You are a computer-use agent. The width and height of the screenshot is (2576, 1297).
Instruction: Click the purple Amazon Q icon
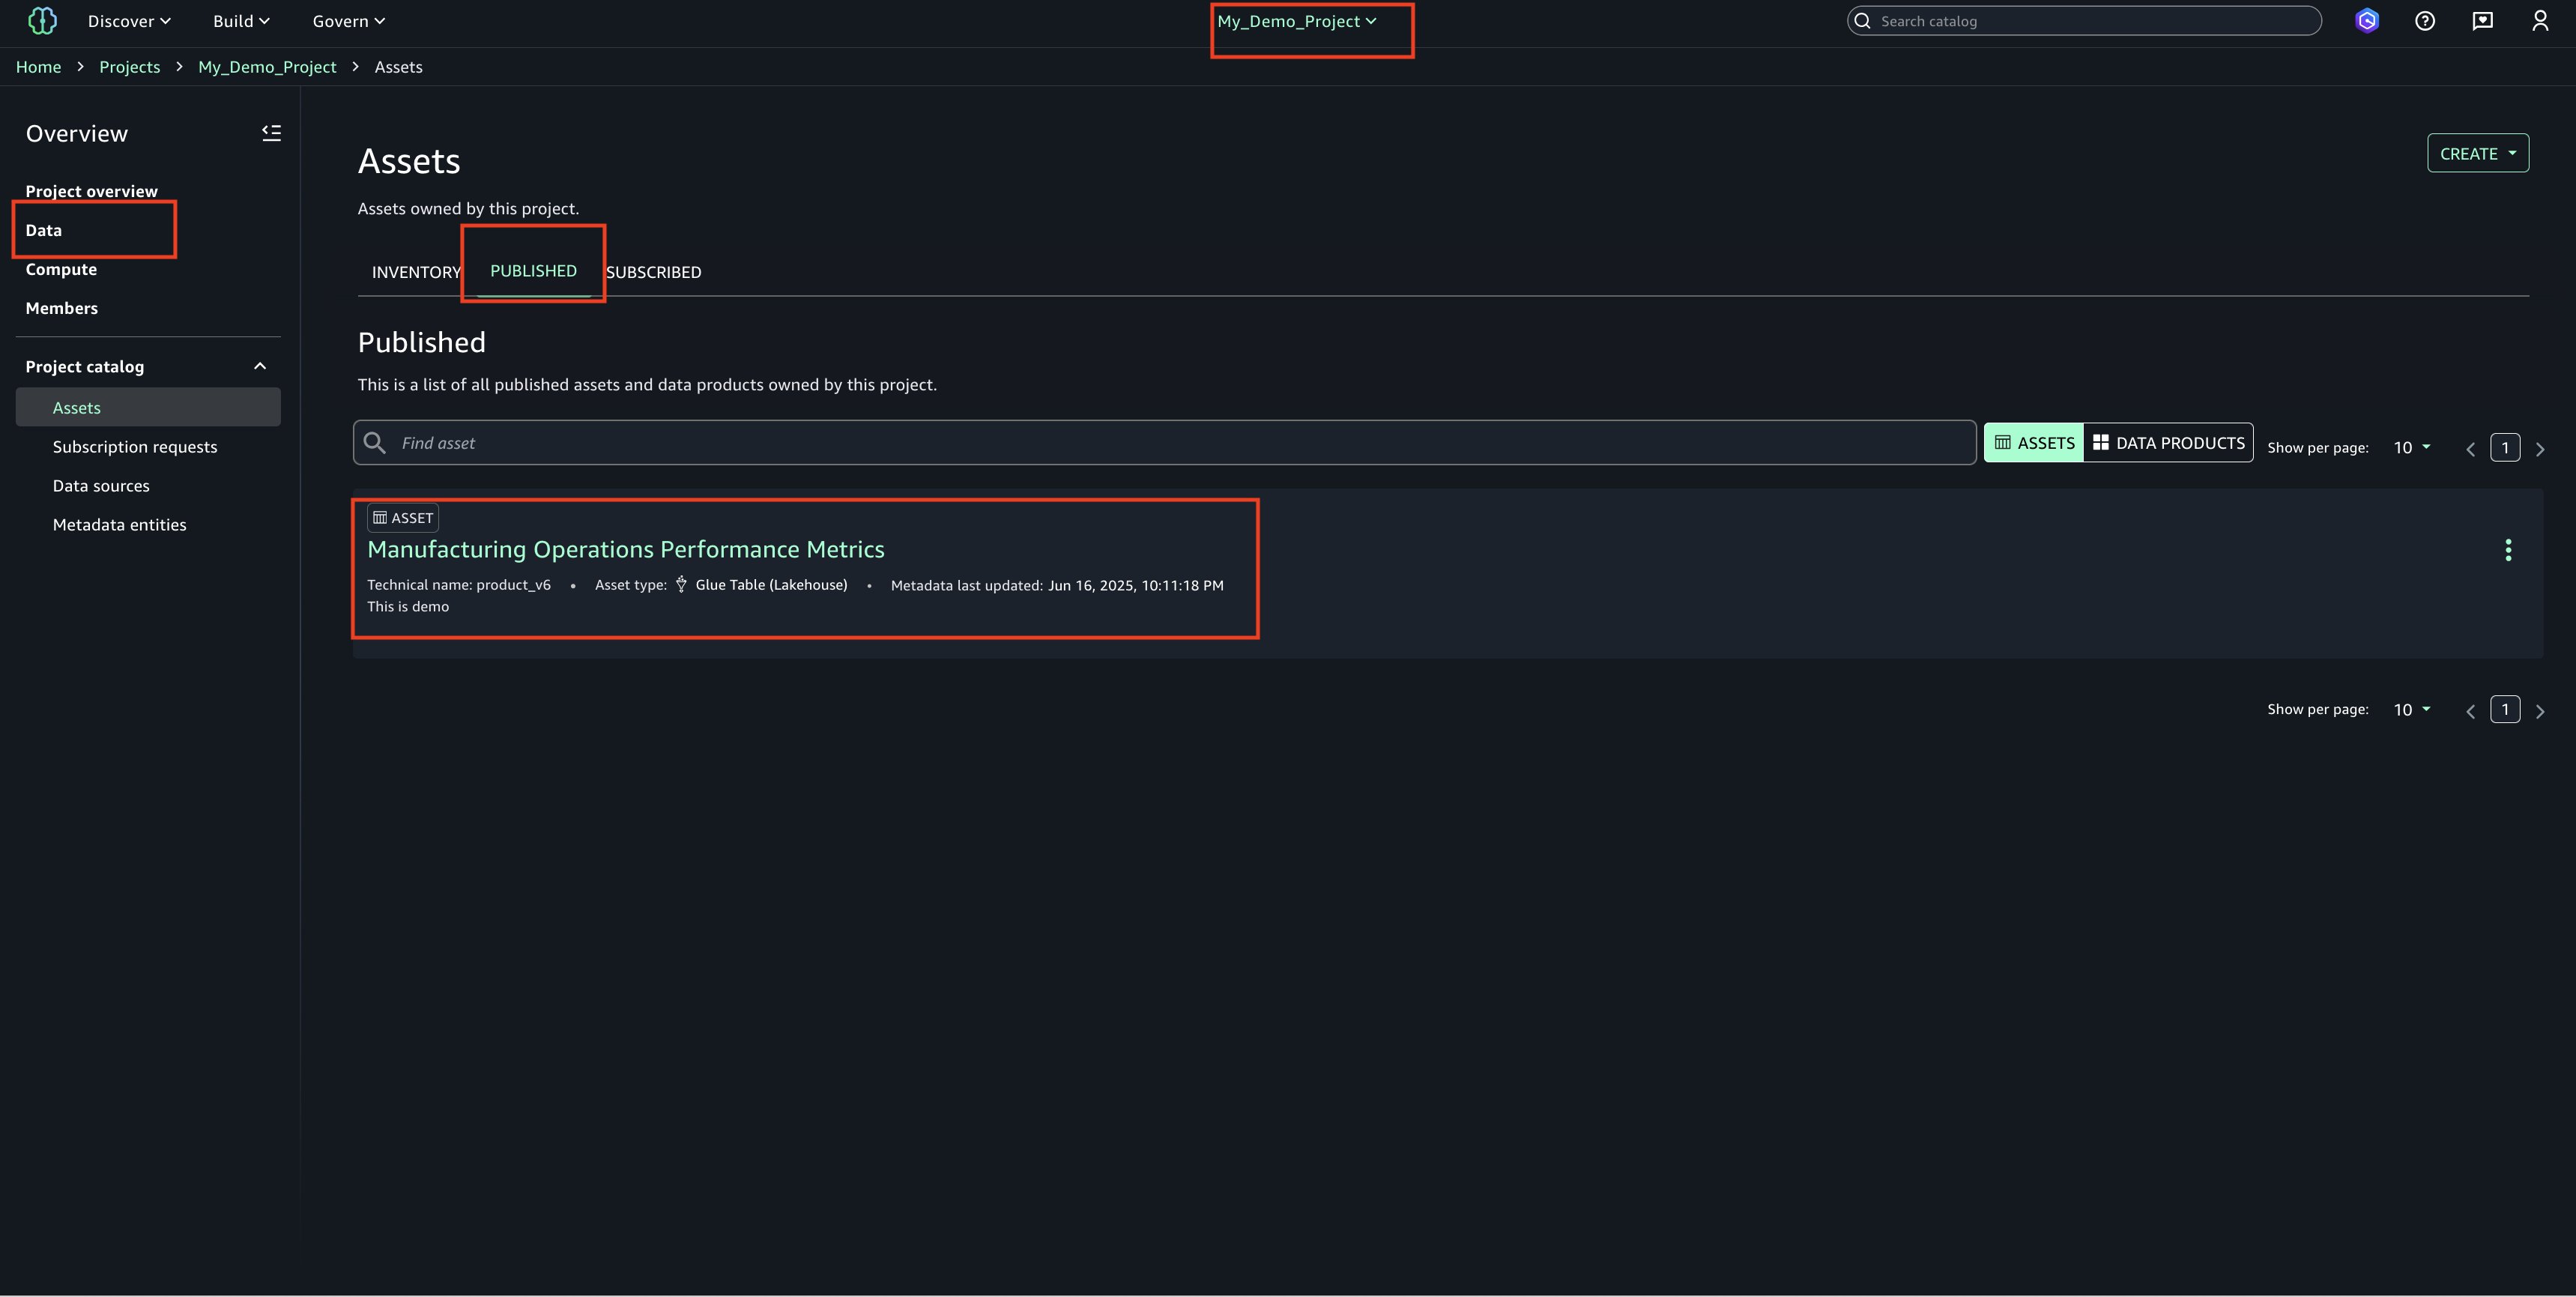[2367, 21]
